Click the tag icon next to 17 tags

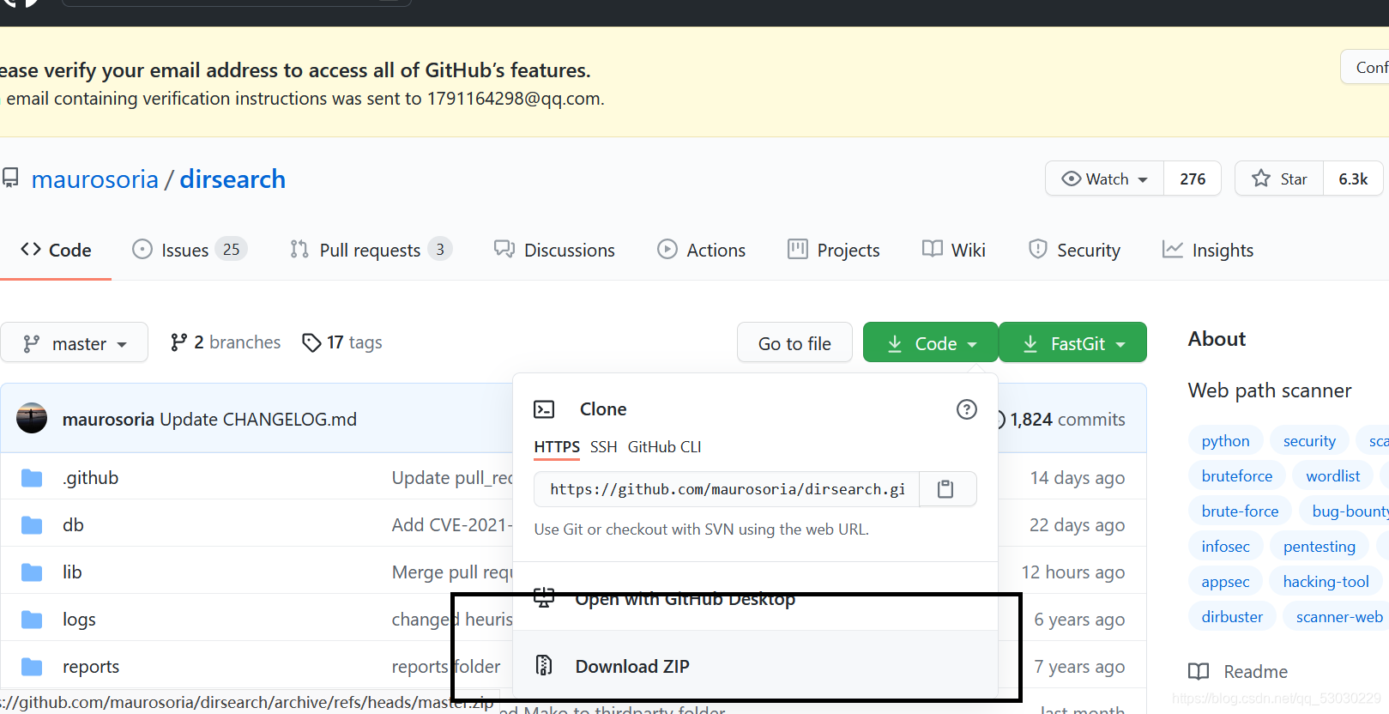pyautogui.click(x=311, y=342)
